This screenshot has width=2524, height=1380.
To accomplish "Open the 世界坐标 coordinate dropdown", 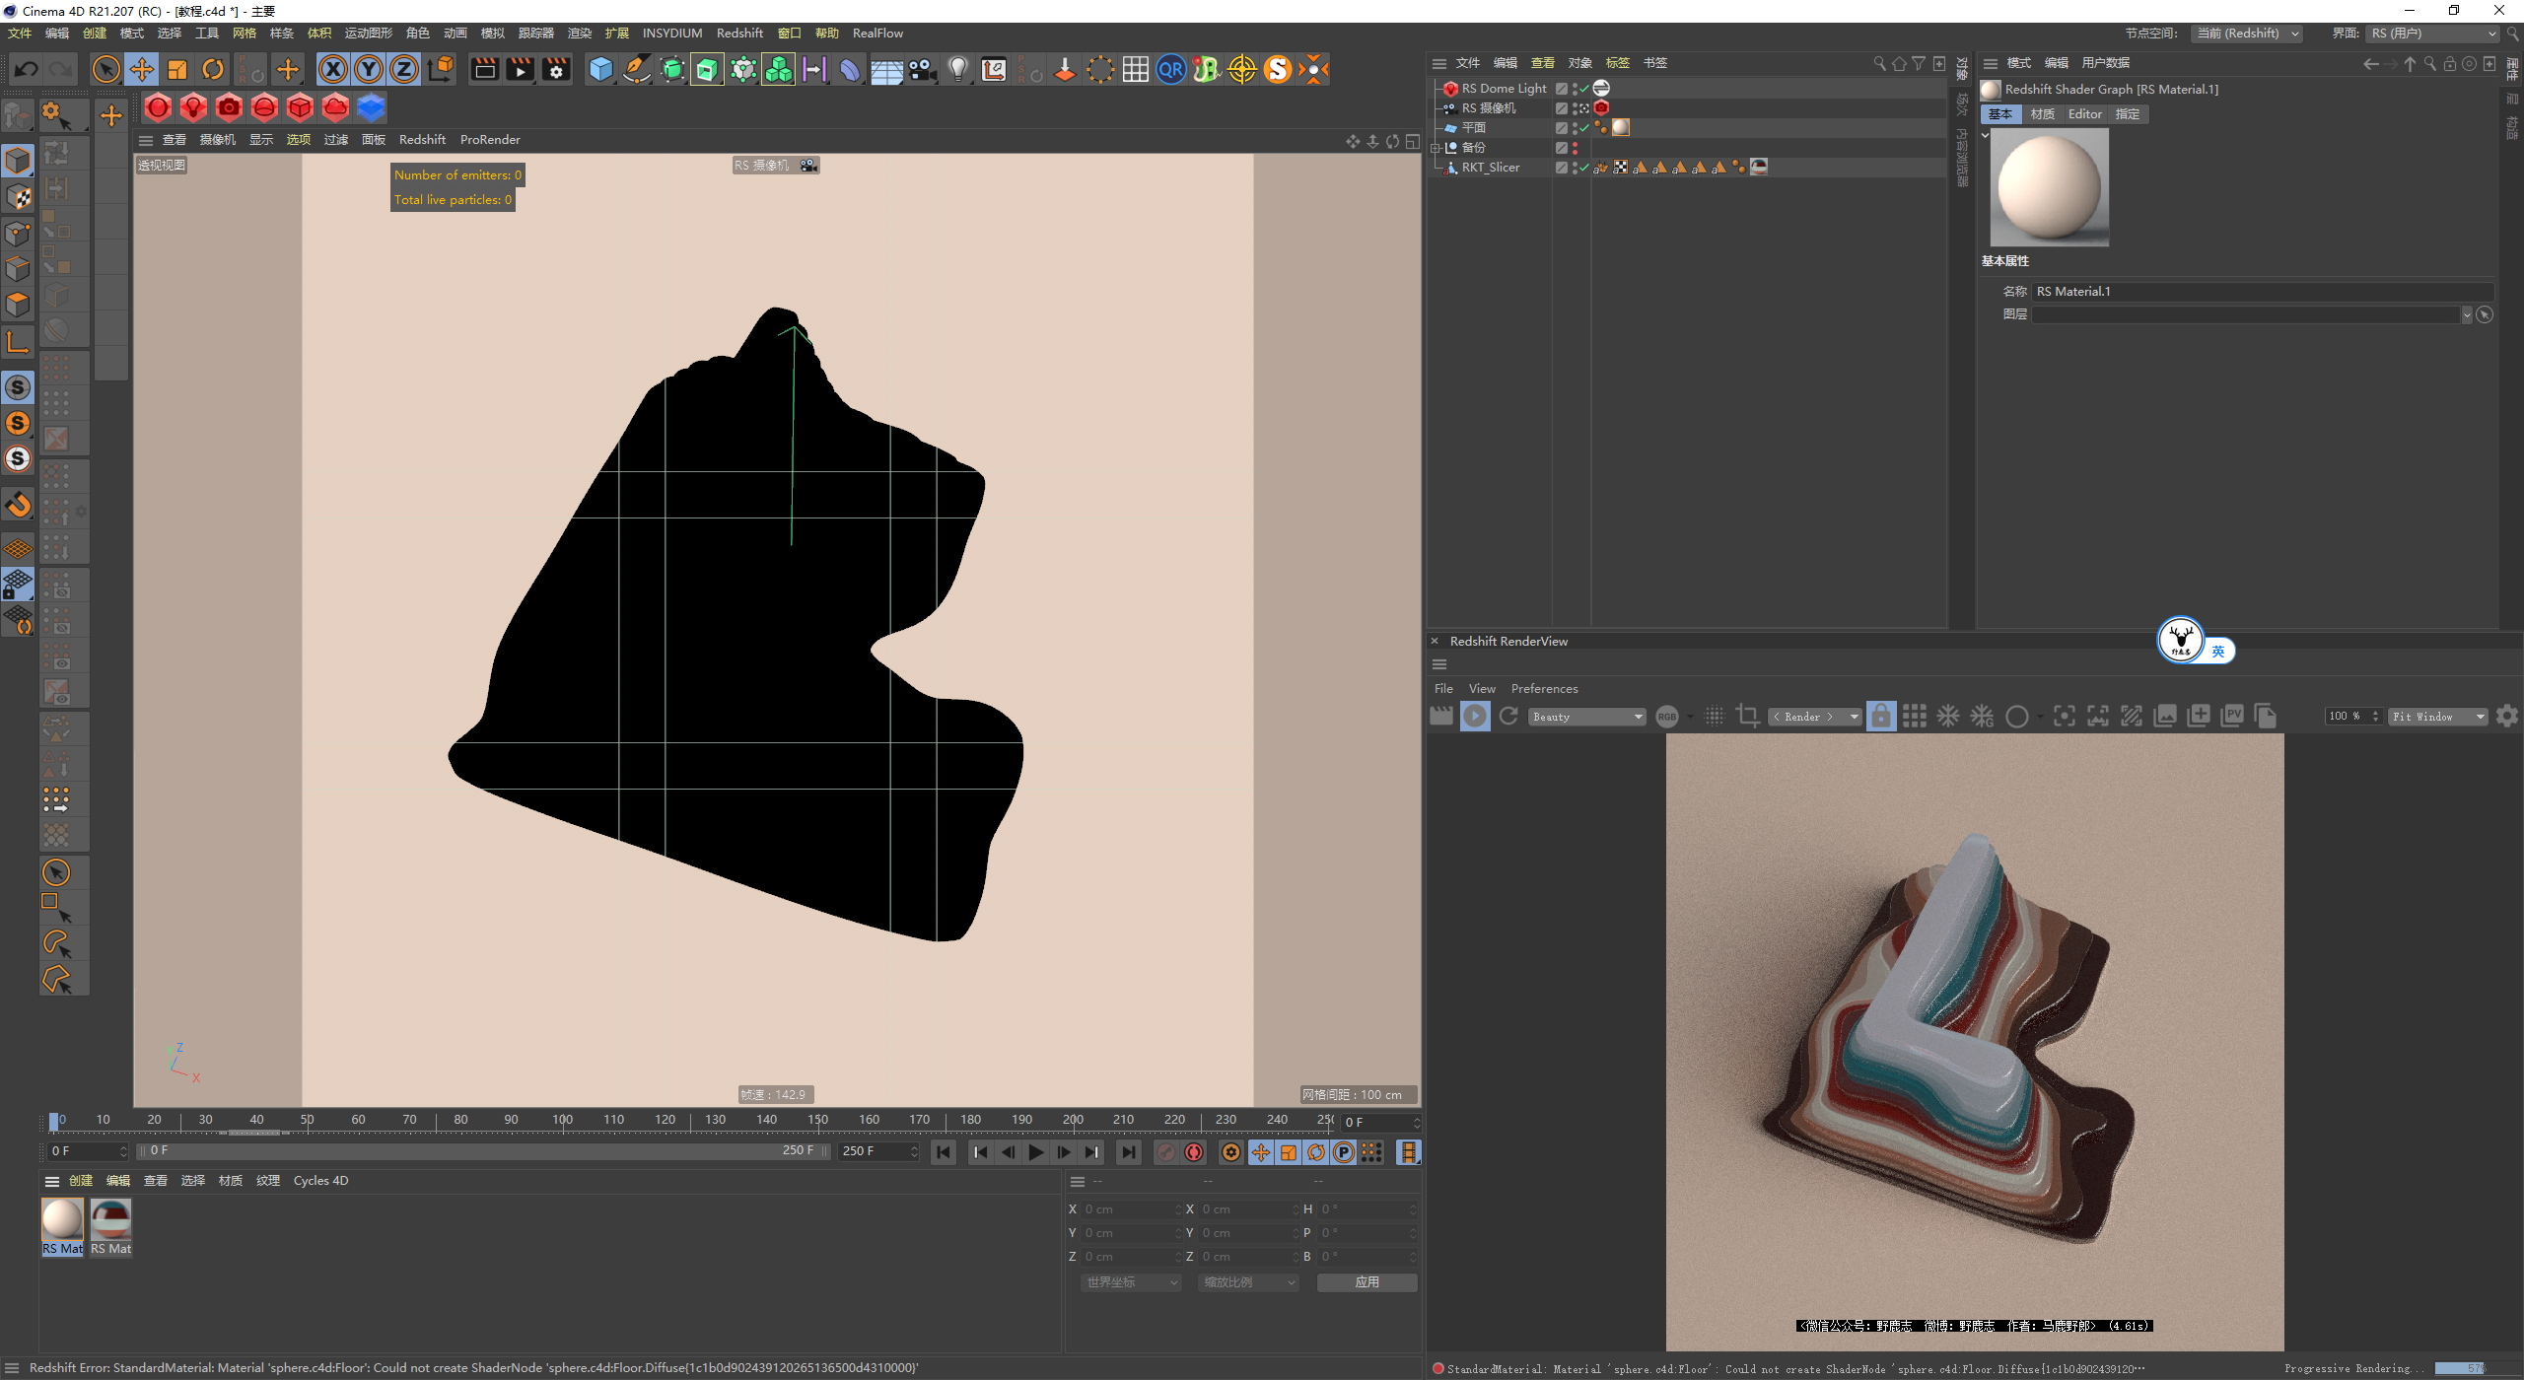I will (x=1132, y=1282).
